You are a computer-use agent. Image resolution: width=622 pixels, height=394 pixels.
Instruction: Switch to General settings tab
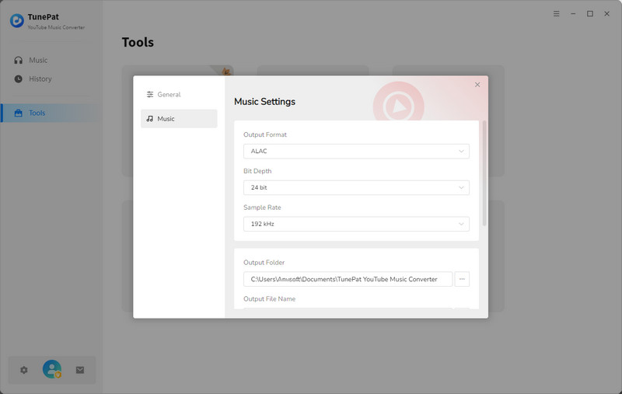[x=179, y=94]
